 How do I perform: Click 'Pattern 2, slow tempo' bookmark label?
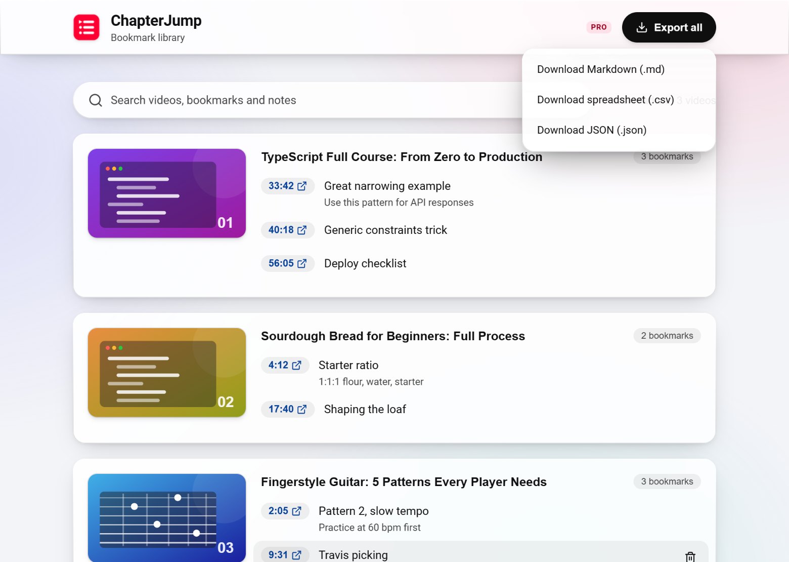(374, 511)
